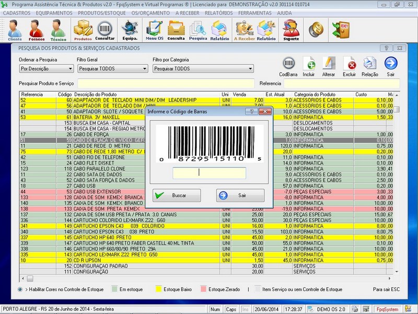The height and width of the screenshot is (314, 418).
Task: Open the A Receber money icon
Action: (x=245, y=30)
